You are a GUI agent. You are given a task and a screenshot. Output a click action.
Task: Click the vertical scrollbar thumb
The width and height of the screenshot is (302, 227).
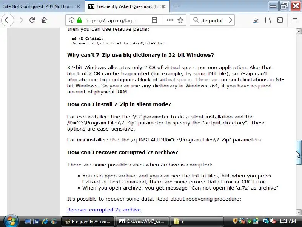(x=299, y=152)
